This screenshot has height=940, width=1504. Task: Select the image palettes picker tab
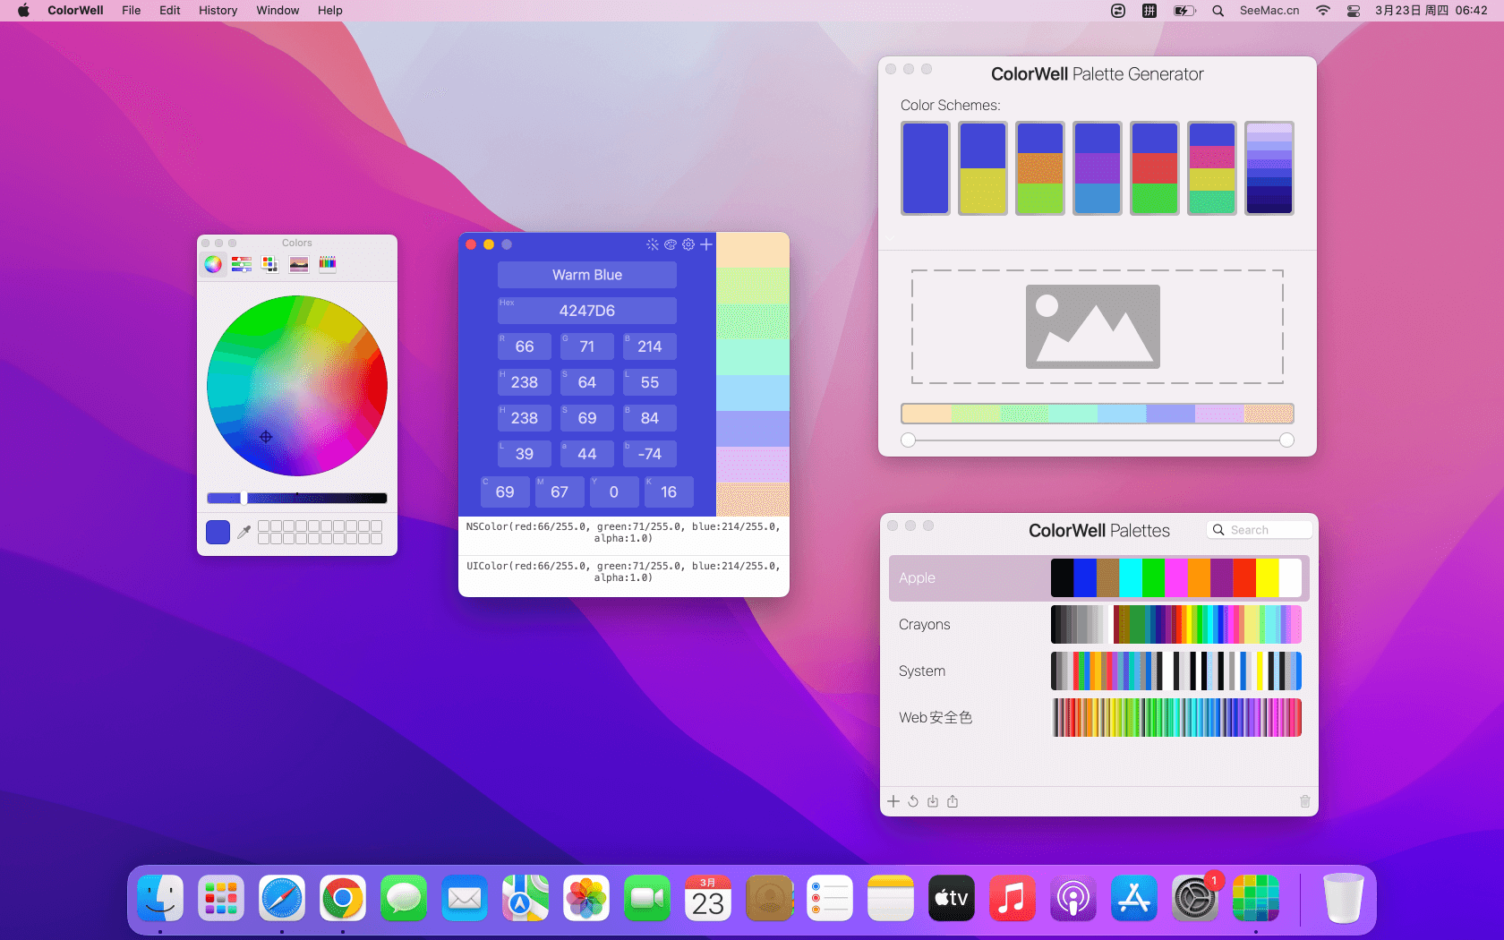pyautogui.click(x=299, y=264)
